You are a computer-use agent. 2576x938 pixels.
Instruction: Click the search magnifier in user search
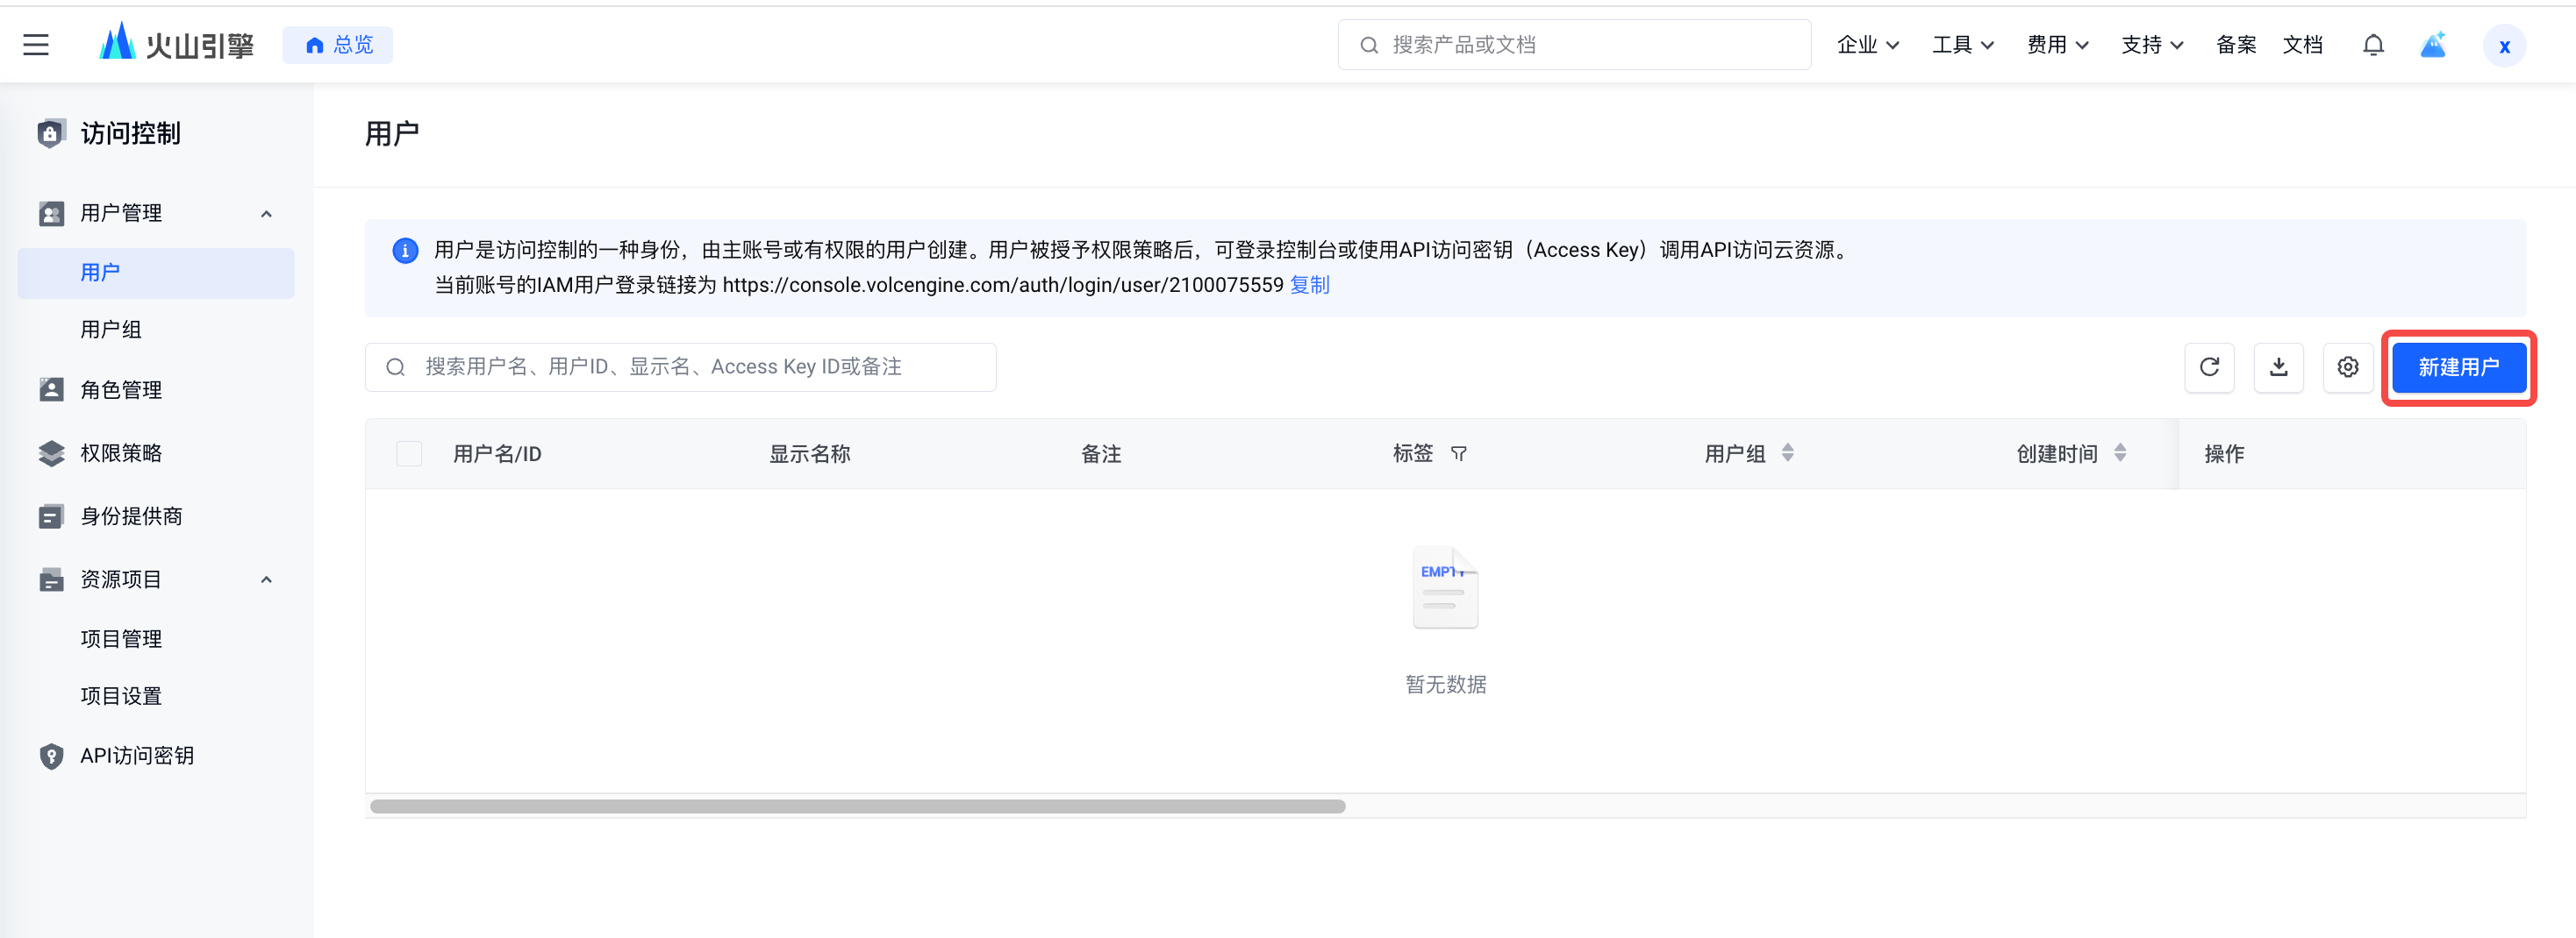point(396,367)
